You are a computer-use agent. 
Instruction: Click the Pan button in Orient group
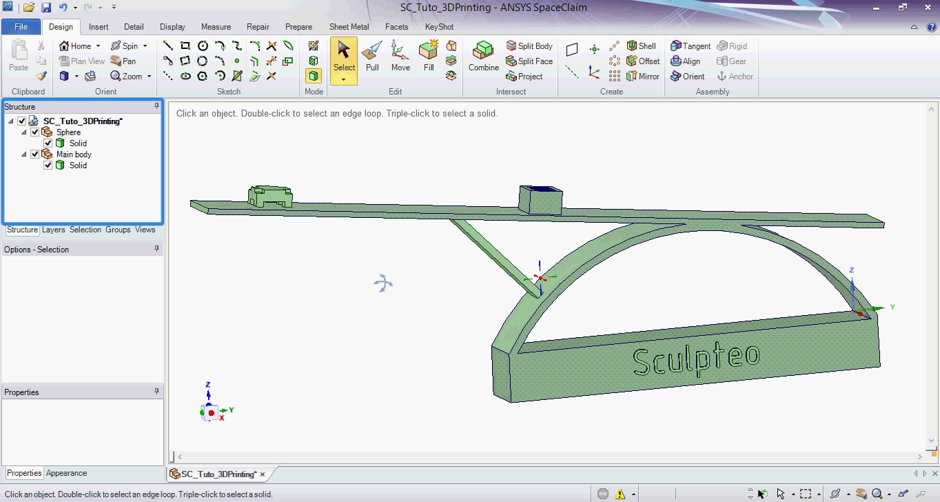click(x=123, y=61)
